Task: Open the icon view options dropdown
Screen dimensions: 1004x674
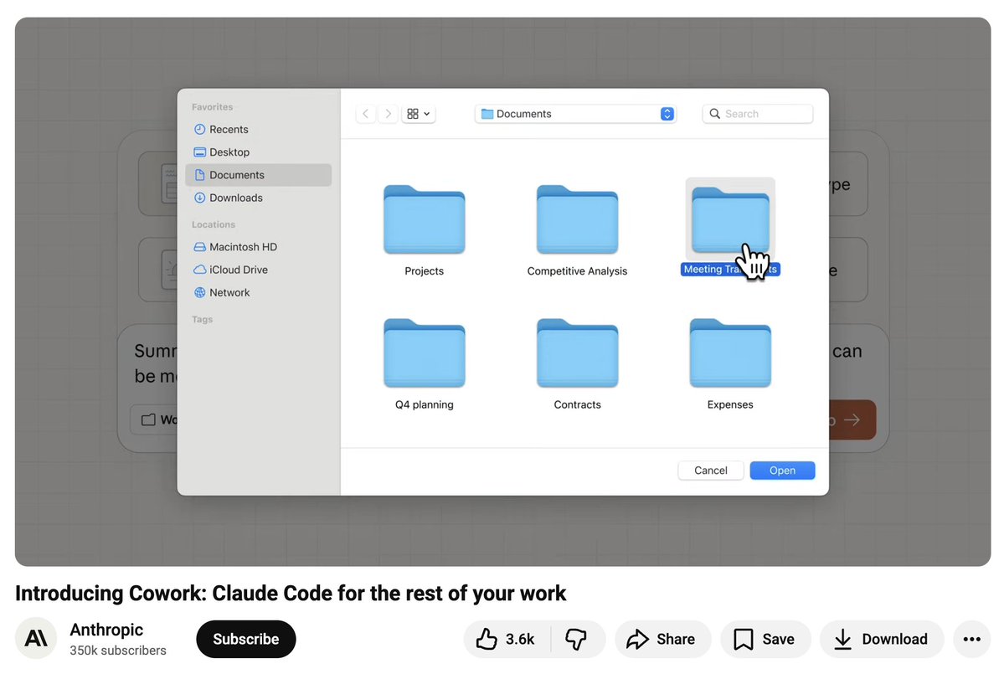Action: click(418, 114)
